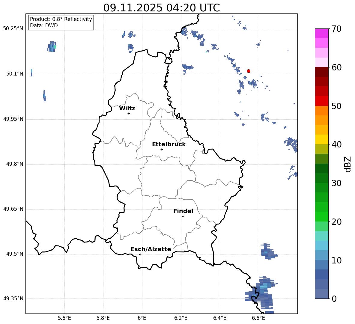
Task: Click the Findel station cross marker
Action: click(x=183, y=216)
